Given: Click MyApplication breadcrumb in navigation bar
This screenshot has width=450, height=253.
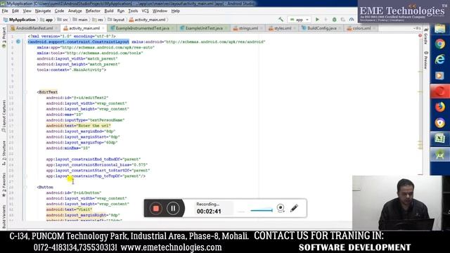Looking at the screenshot, I should click(19, 20).
